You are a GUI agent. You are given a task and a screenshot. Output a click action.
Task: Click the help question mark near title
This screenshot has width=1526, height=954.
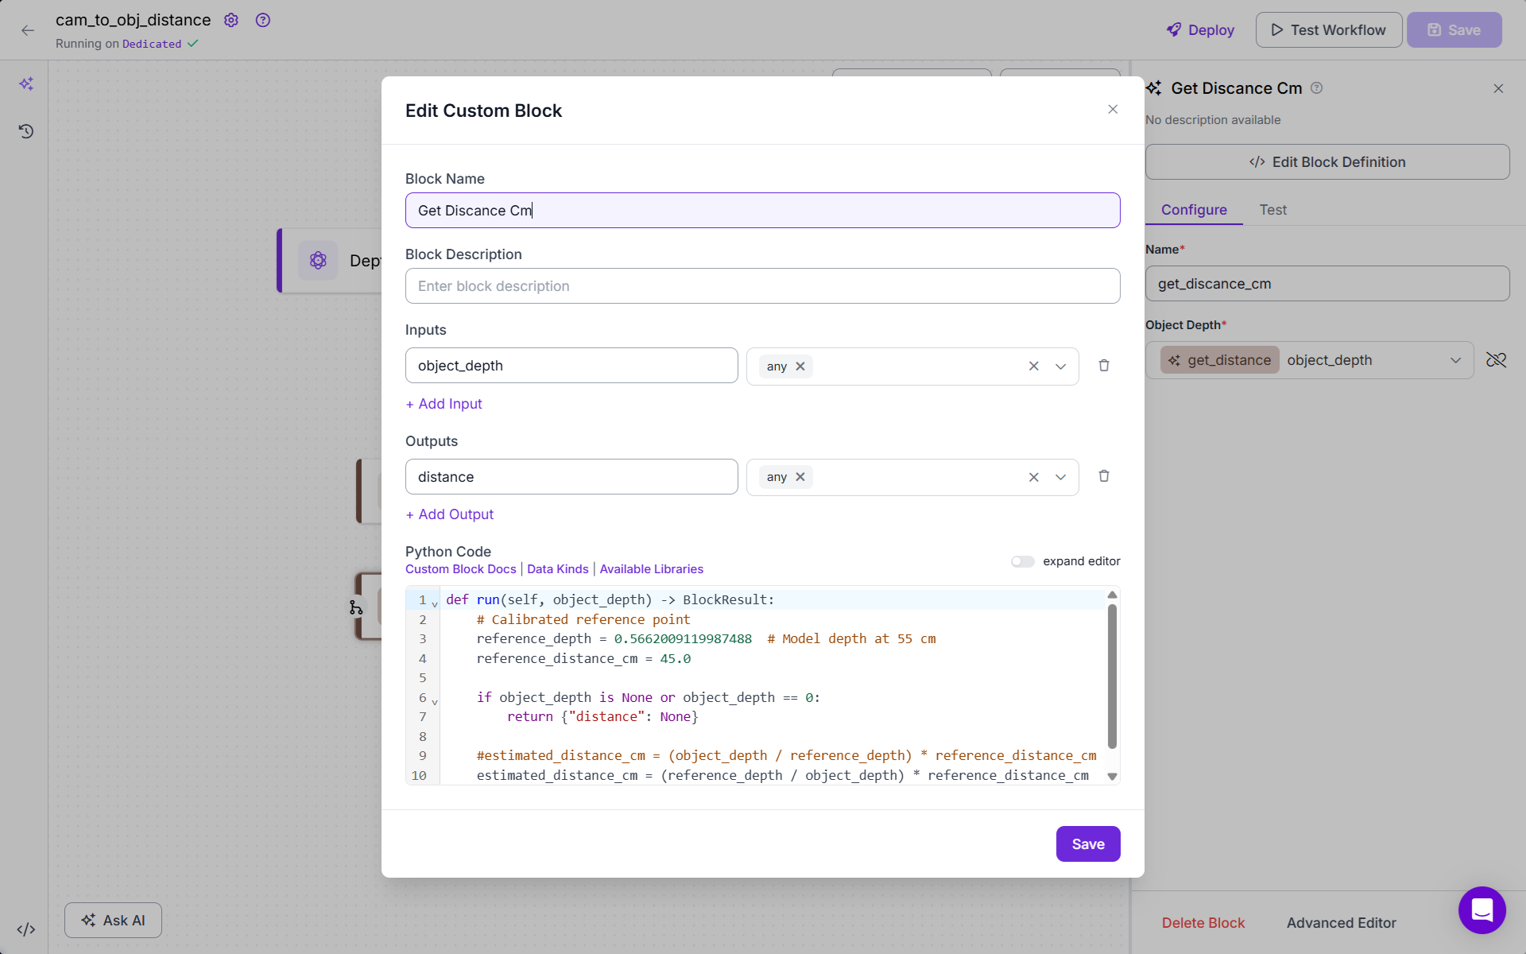click(263, 20)
